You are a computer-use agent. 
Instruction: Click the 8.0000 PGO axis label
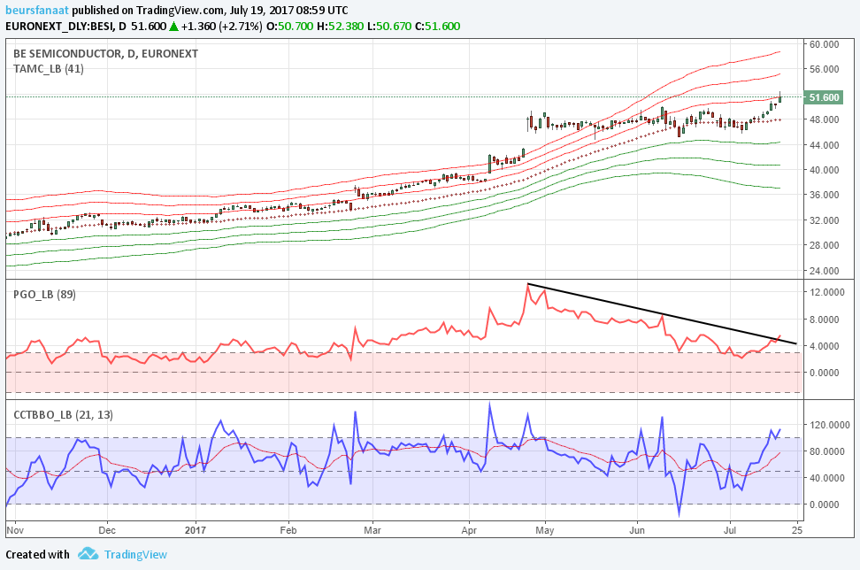click(x=824, y=320)
